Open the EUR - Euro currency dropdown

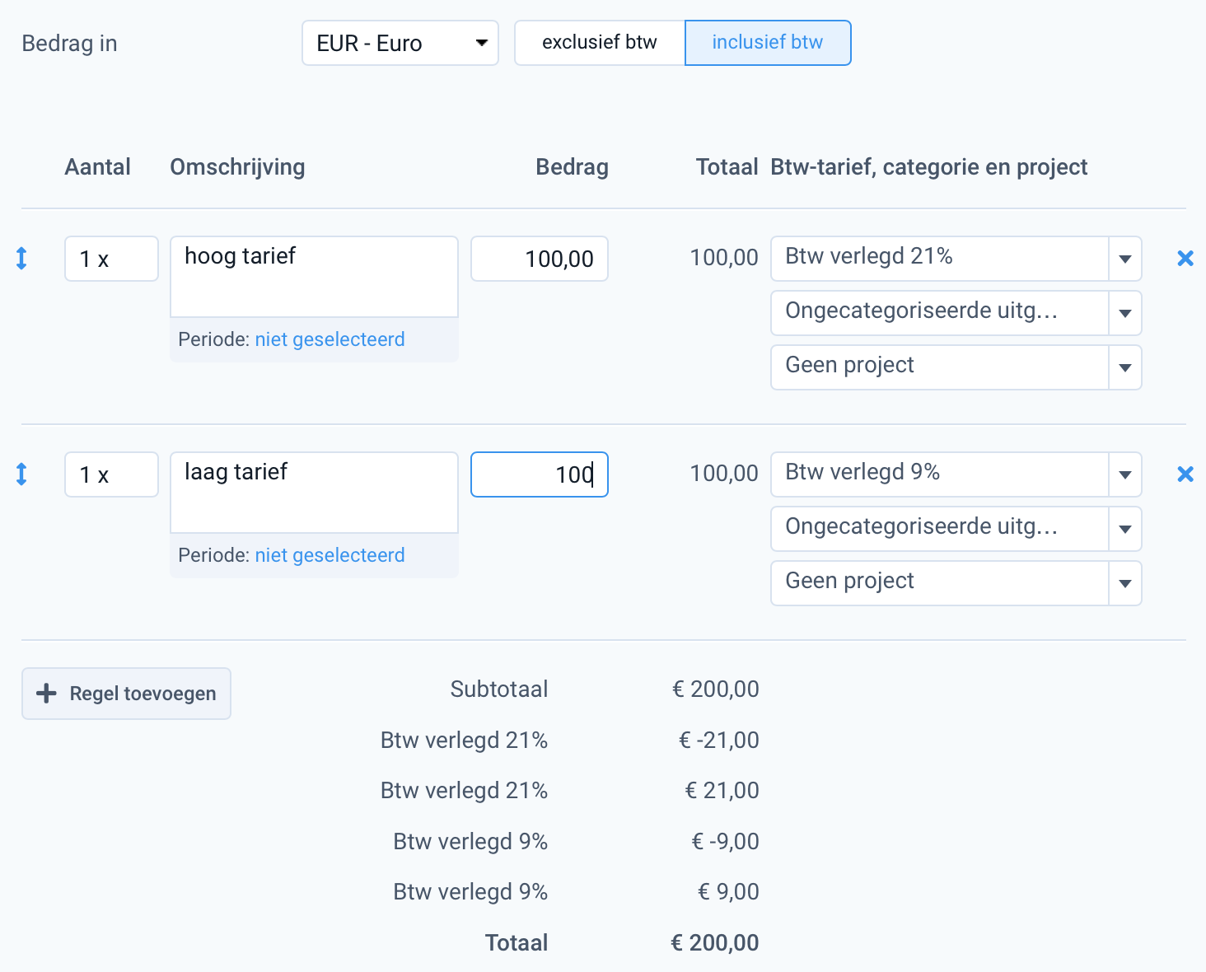tap(400, 43)
